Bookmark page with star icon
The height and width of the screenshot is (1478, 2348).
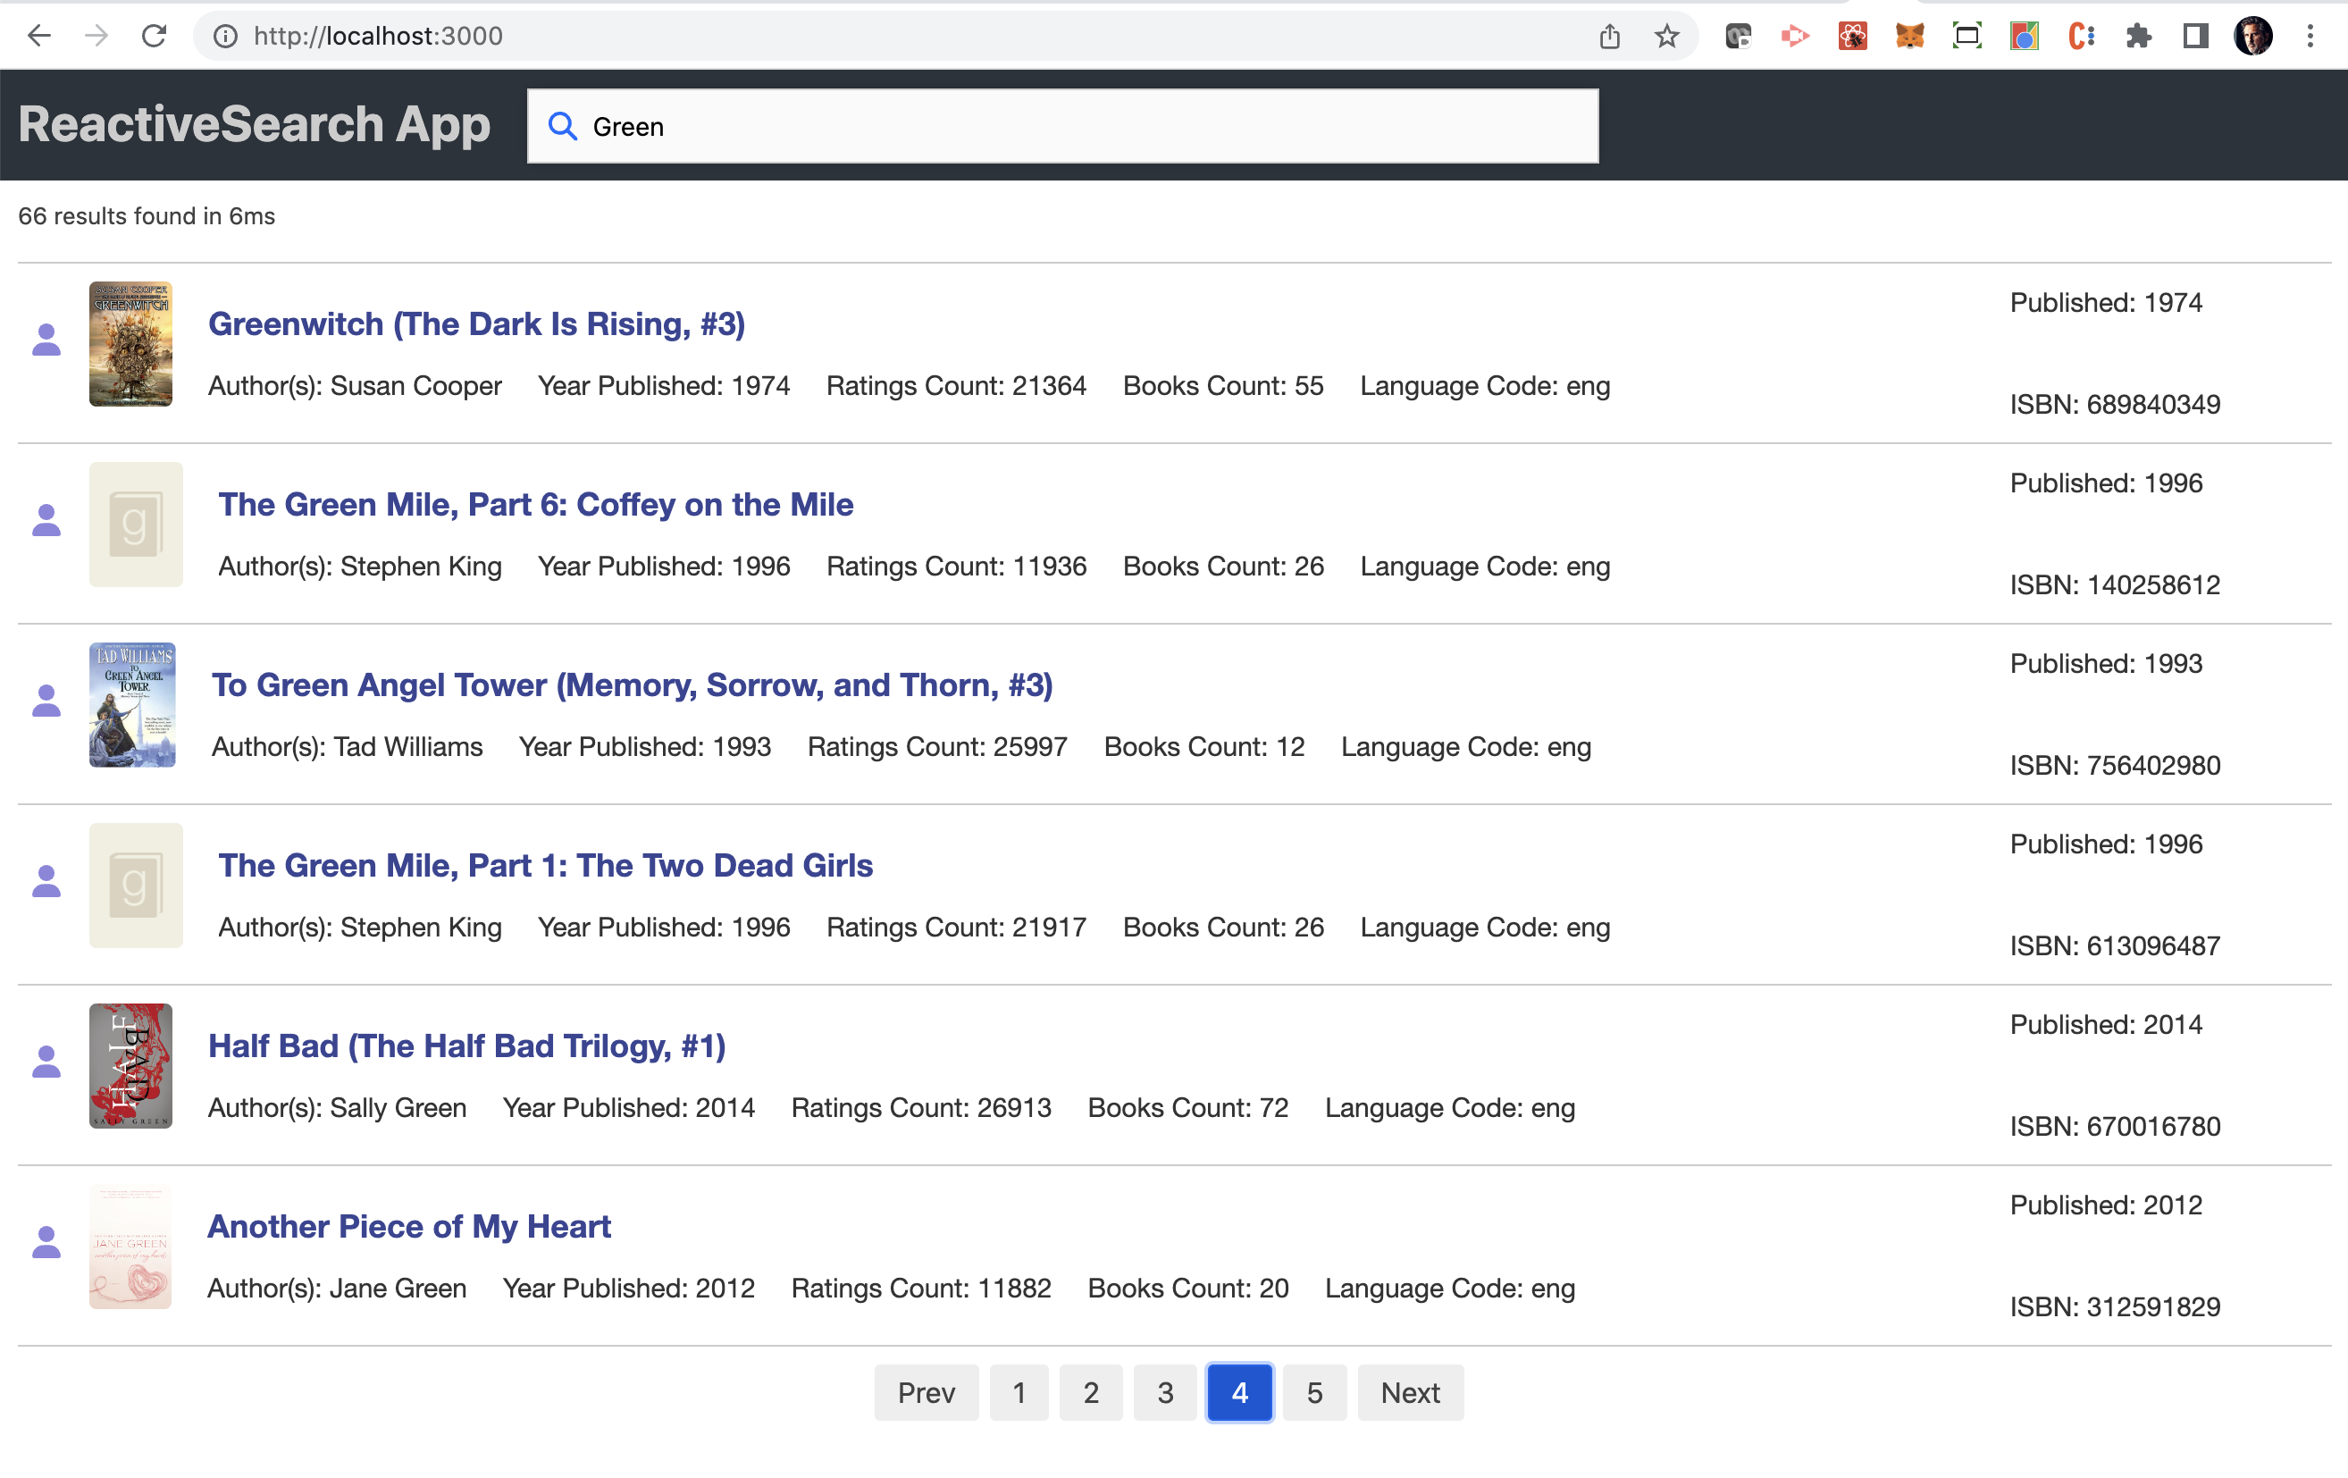1666,36
